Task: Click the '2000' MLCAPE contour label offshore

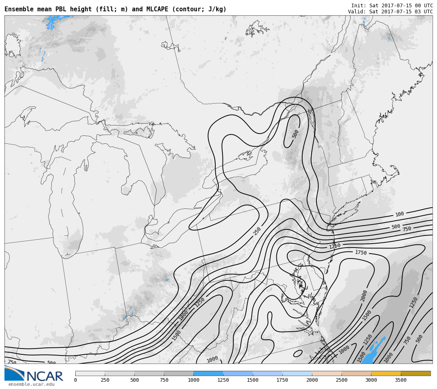Action: coord(364,296)
